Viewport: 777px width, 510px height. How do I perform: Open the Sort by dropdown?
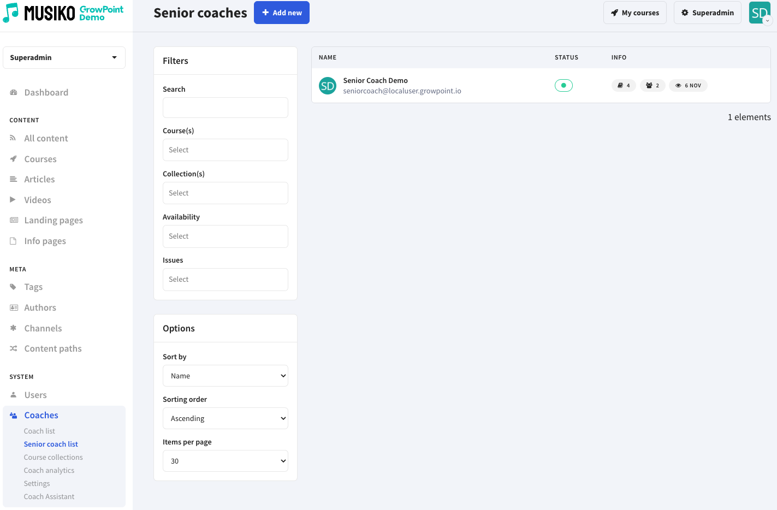pos(225,376)
